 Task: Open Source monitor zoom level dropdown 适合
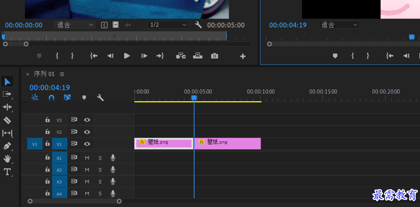[75, 25]
